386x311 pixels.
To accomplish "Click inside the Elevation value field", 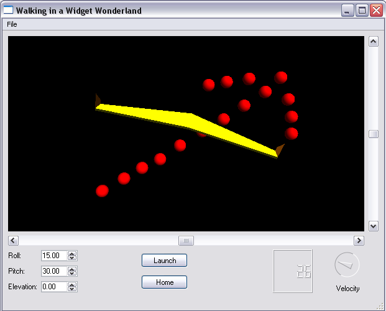I will (54, 287).
